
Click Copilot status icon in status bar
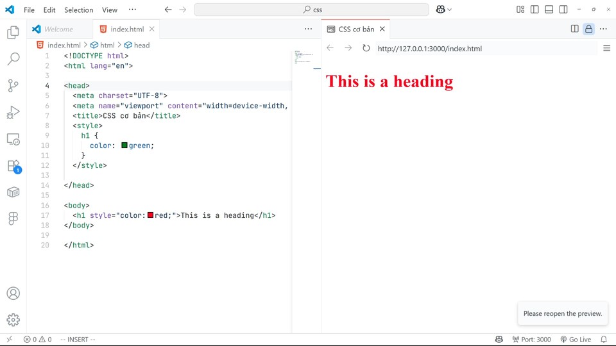[499, 340]
